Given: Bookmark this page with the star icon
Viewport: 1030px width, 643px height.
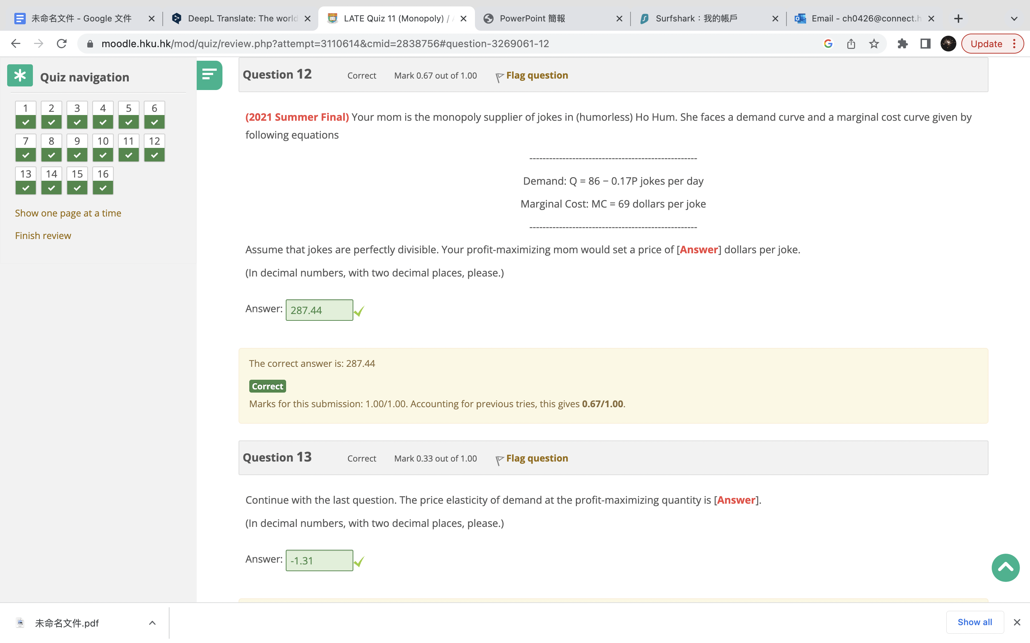Looking at the screenshot, I should coord(874,44).
